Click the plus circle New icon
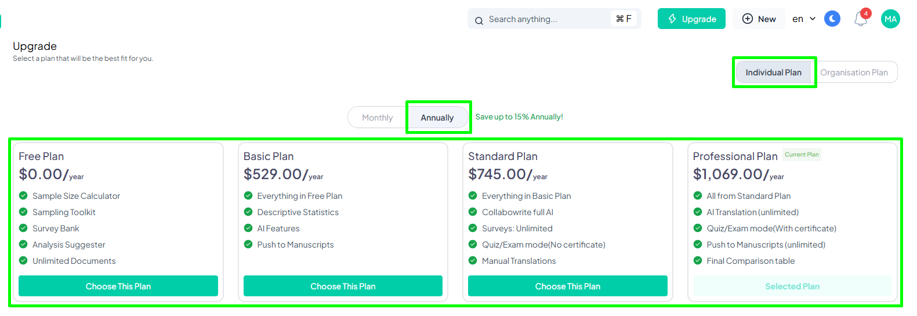This screenshot has width=917, height=316. [748, 19]
